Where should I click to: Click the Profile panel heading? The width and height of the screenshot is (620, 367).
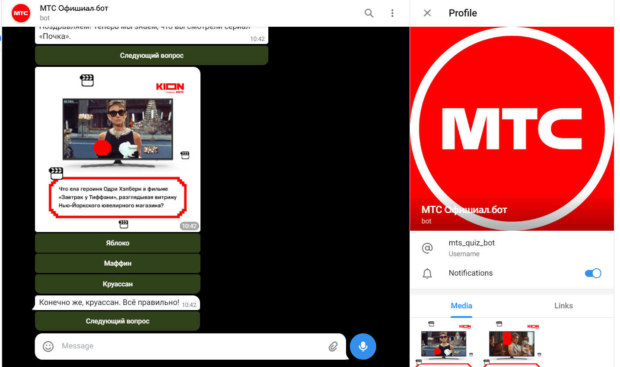463,13
